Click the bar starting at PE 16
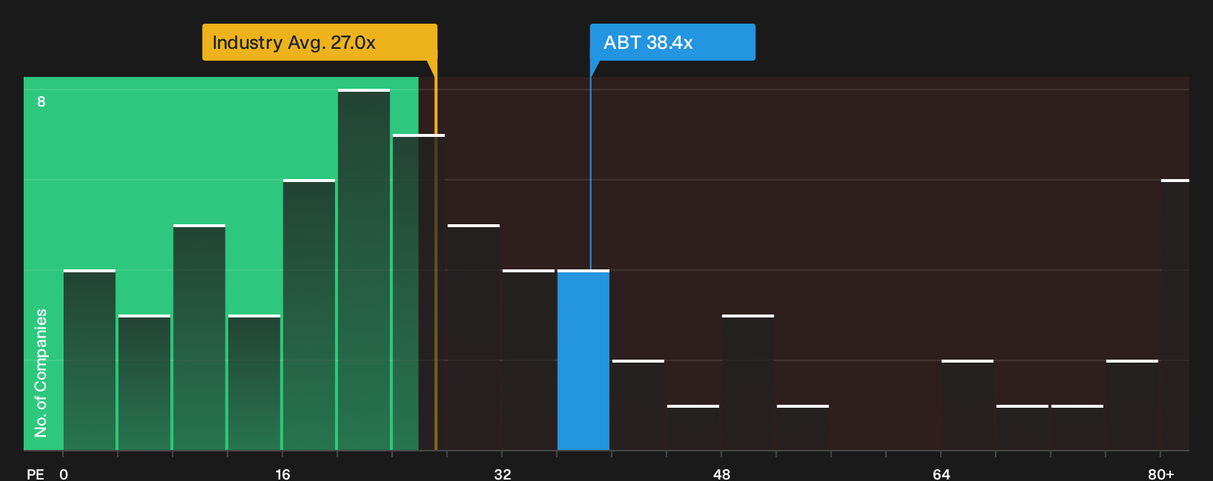The image size is (1213, 481). (x=309, y=314)
